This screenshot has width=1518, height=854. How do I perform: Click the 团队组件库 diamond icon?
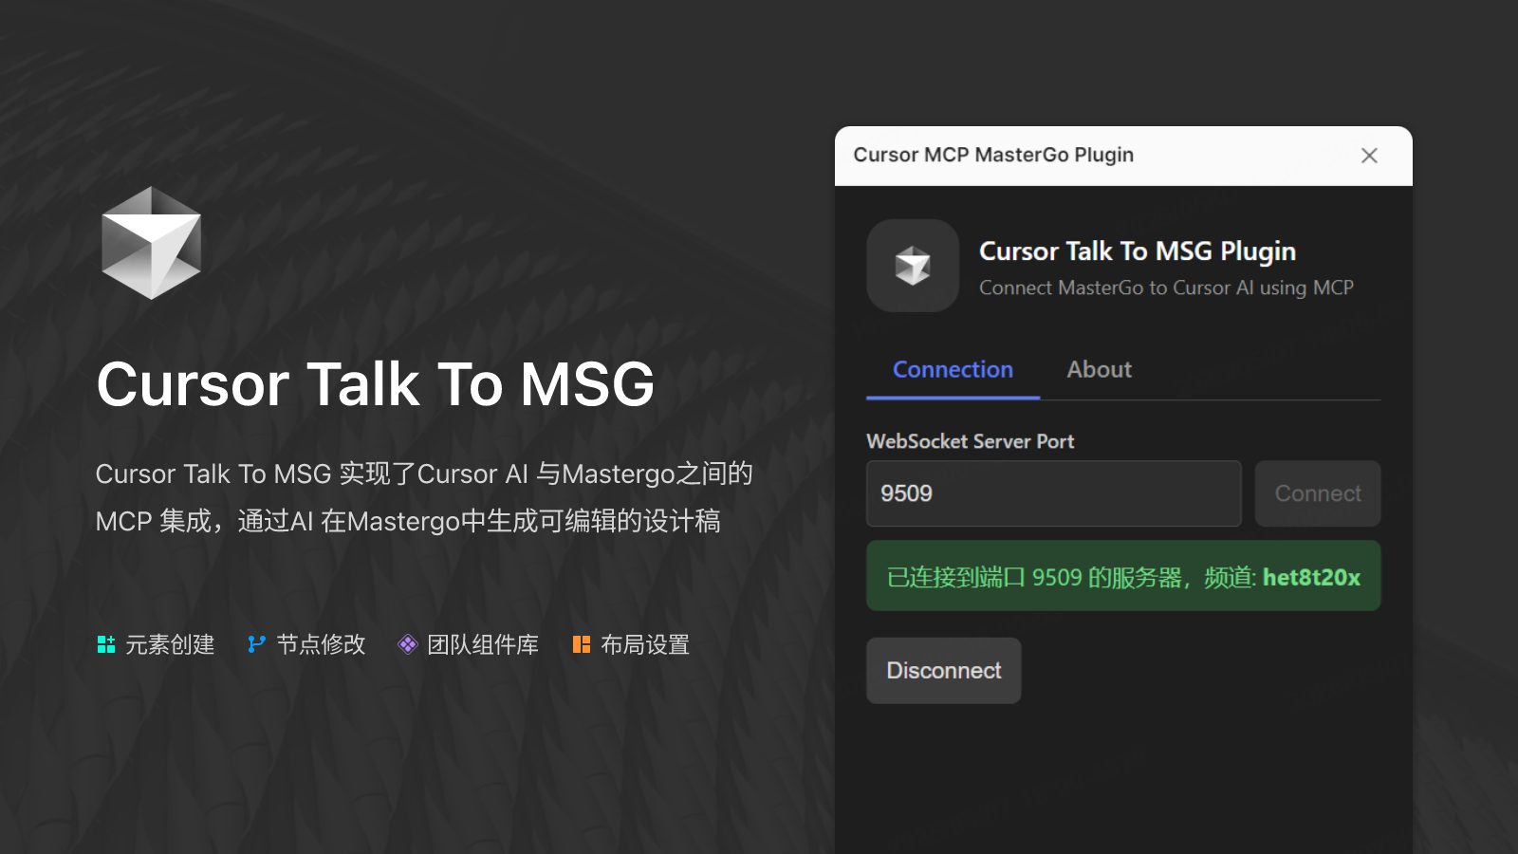click(x=408, y=644)
